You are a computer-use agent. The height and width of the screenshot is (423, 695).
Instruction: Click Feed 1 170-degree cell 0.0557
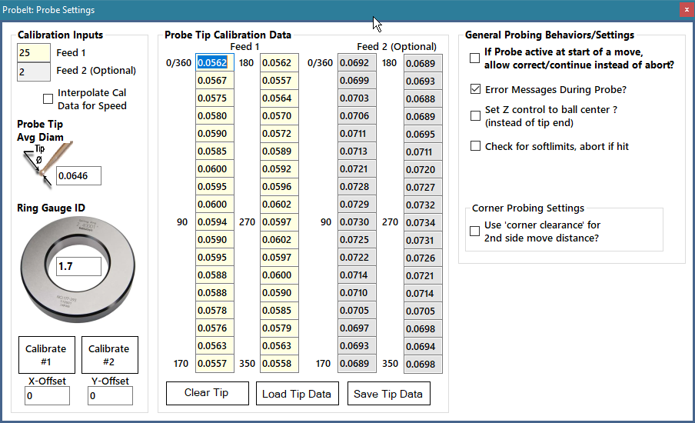tap(215, 364)
